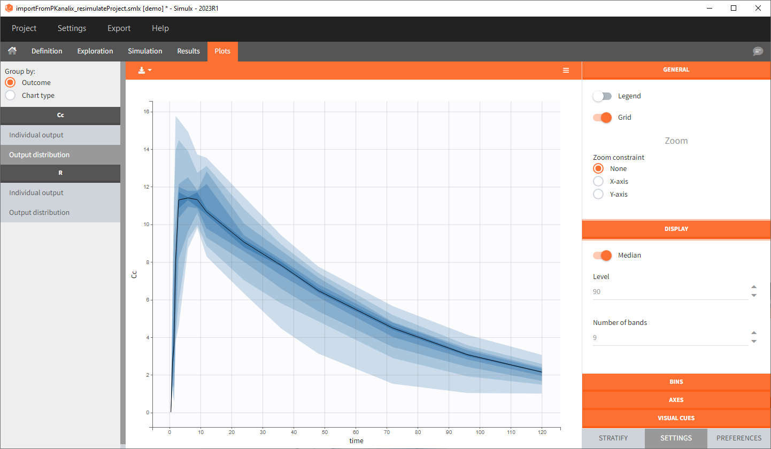
Task: Turn off the Grid toggle
Action: point(603,118)
